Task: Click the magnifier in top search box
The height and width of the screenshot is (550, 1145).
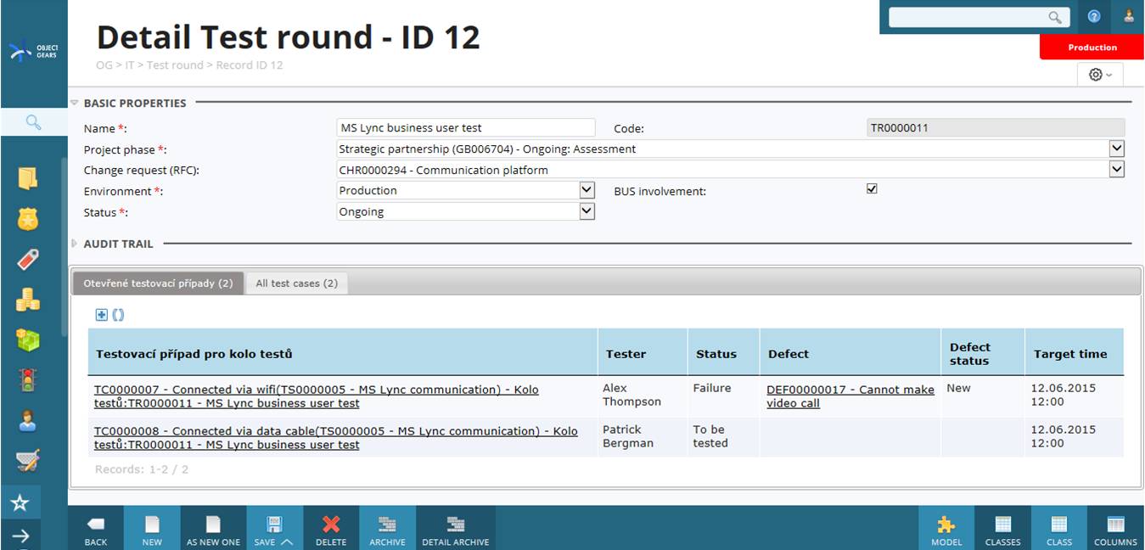Action: coord(1055,17)
